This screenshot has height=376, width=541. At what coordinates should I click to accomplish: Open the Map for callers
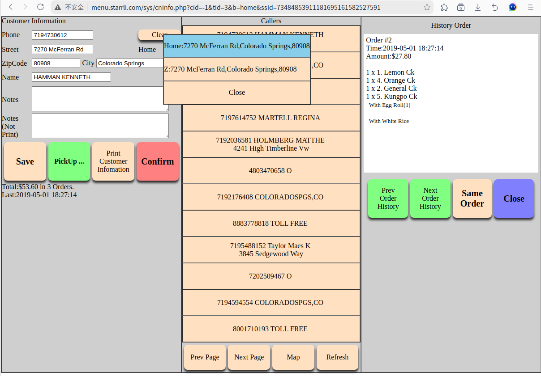pos(293,357)
